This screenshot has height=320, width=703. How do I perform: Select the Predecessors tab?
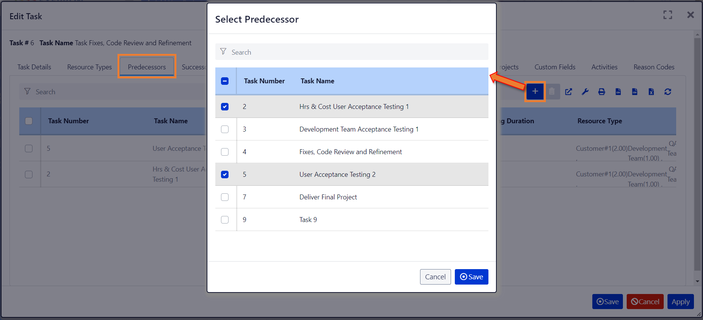147,67
